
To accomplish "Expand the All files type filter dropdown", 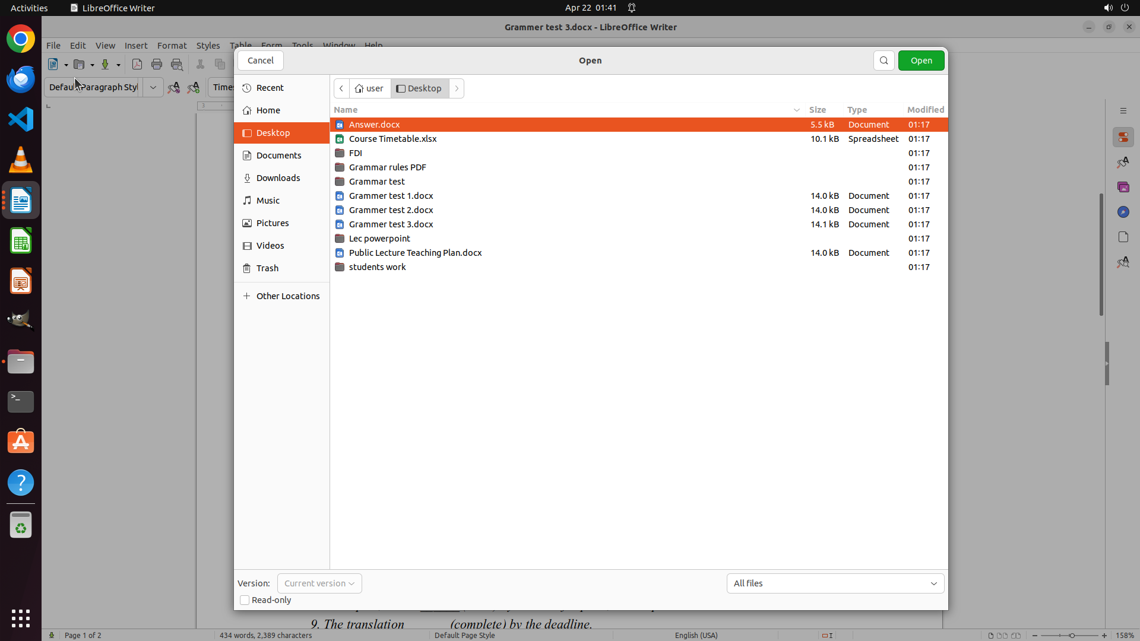I will click(835, 583).
